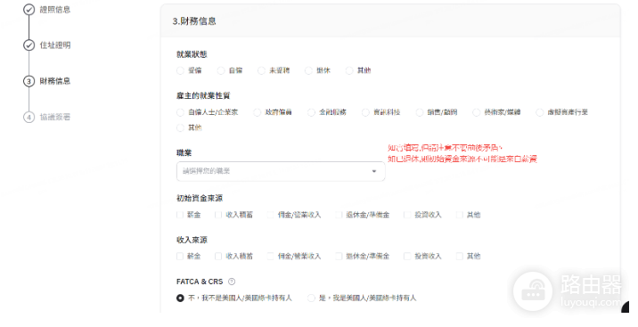Click the 3.財務信息 section header
The image size is (638, 327).
coord(194,21)
